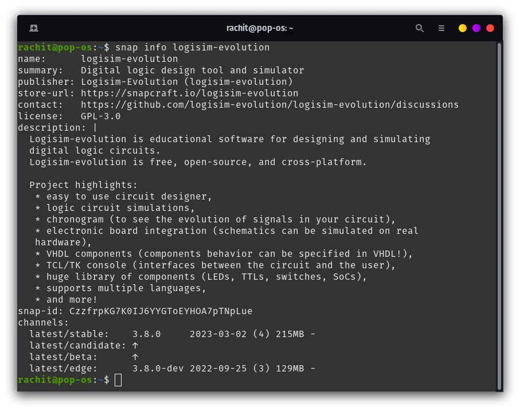This screenshot has width=520, height=411.
Task: Click the purple maximize window button
Action: coord(476,28)
